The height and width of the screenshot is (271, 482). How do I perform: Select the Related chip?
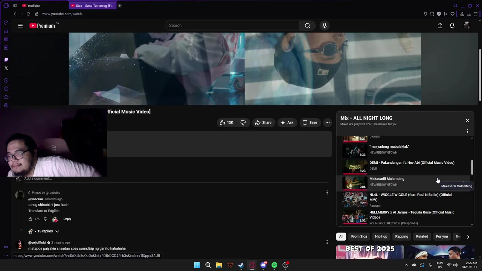(x=422, y=236)
